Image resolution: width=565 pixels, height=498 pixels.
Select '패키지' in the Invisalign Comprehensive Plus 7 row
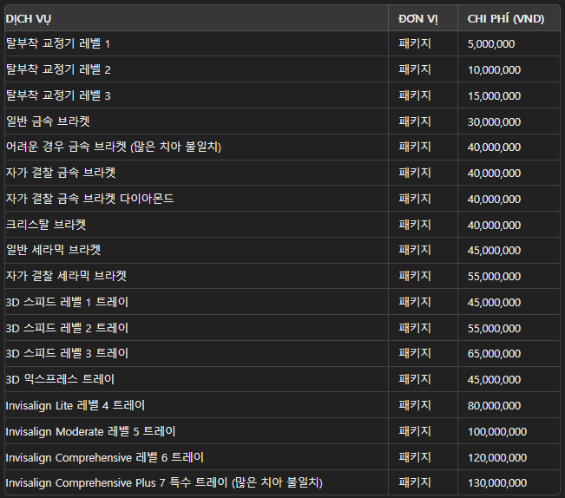click(x=415, y=482)
